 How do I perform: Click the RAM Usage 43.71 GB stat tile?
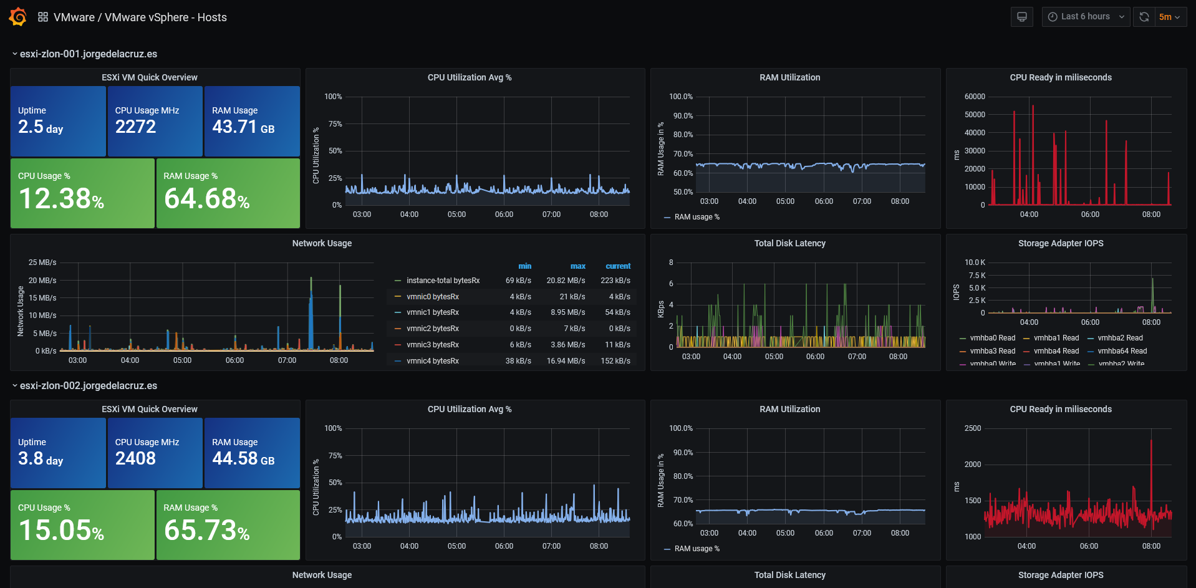(x=252, y=122)
